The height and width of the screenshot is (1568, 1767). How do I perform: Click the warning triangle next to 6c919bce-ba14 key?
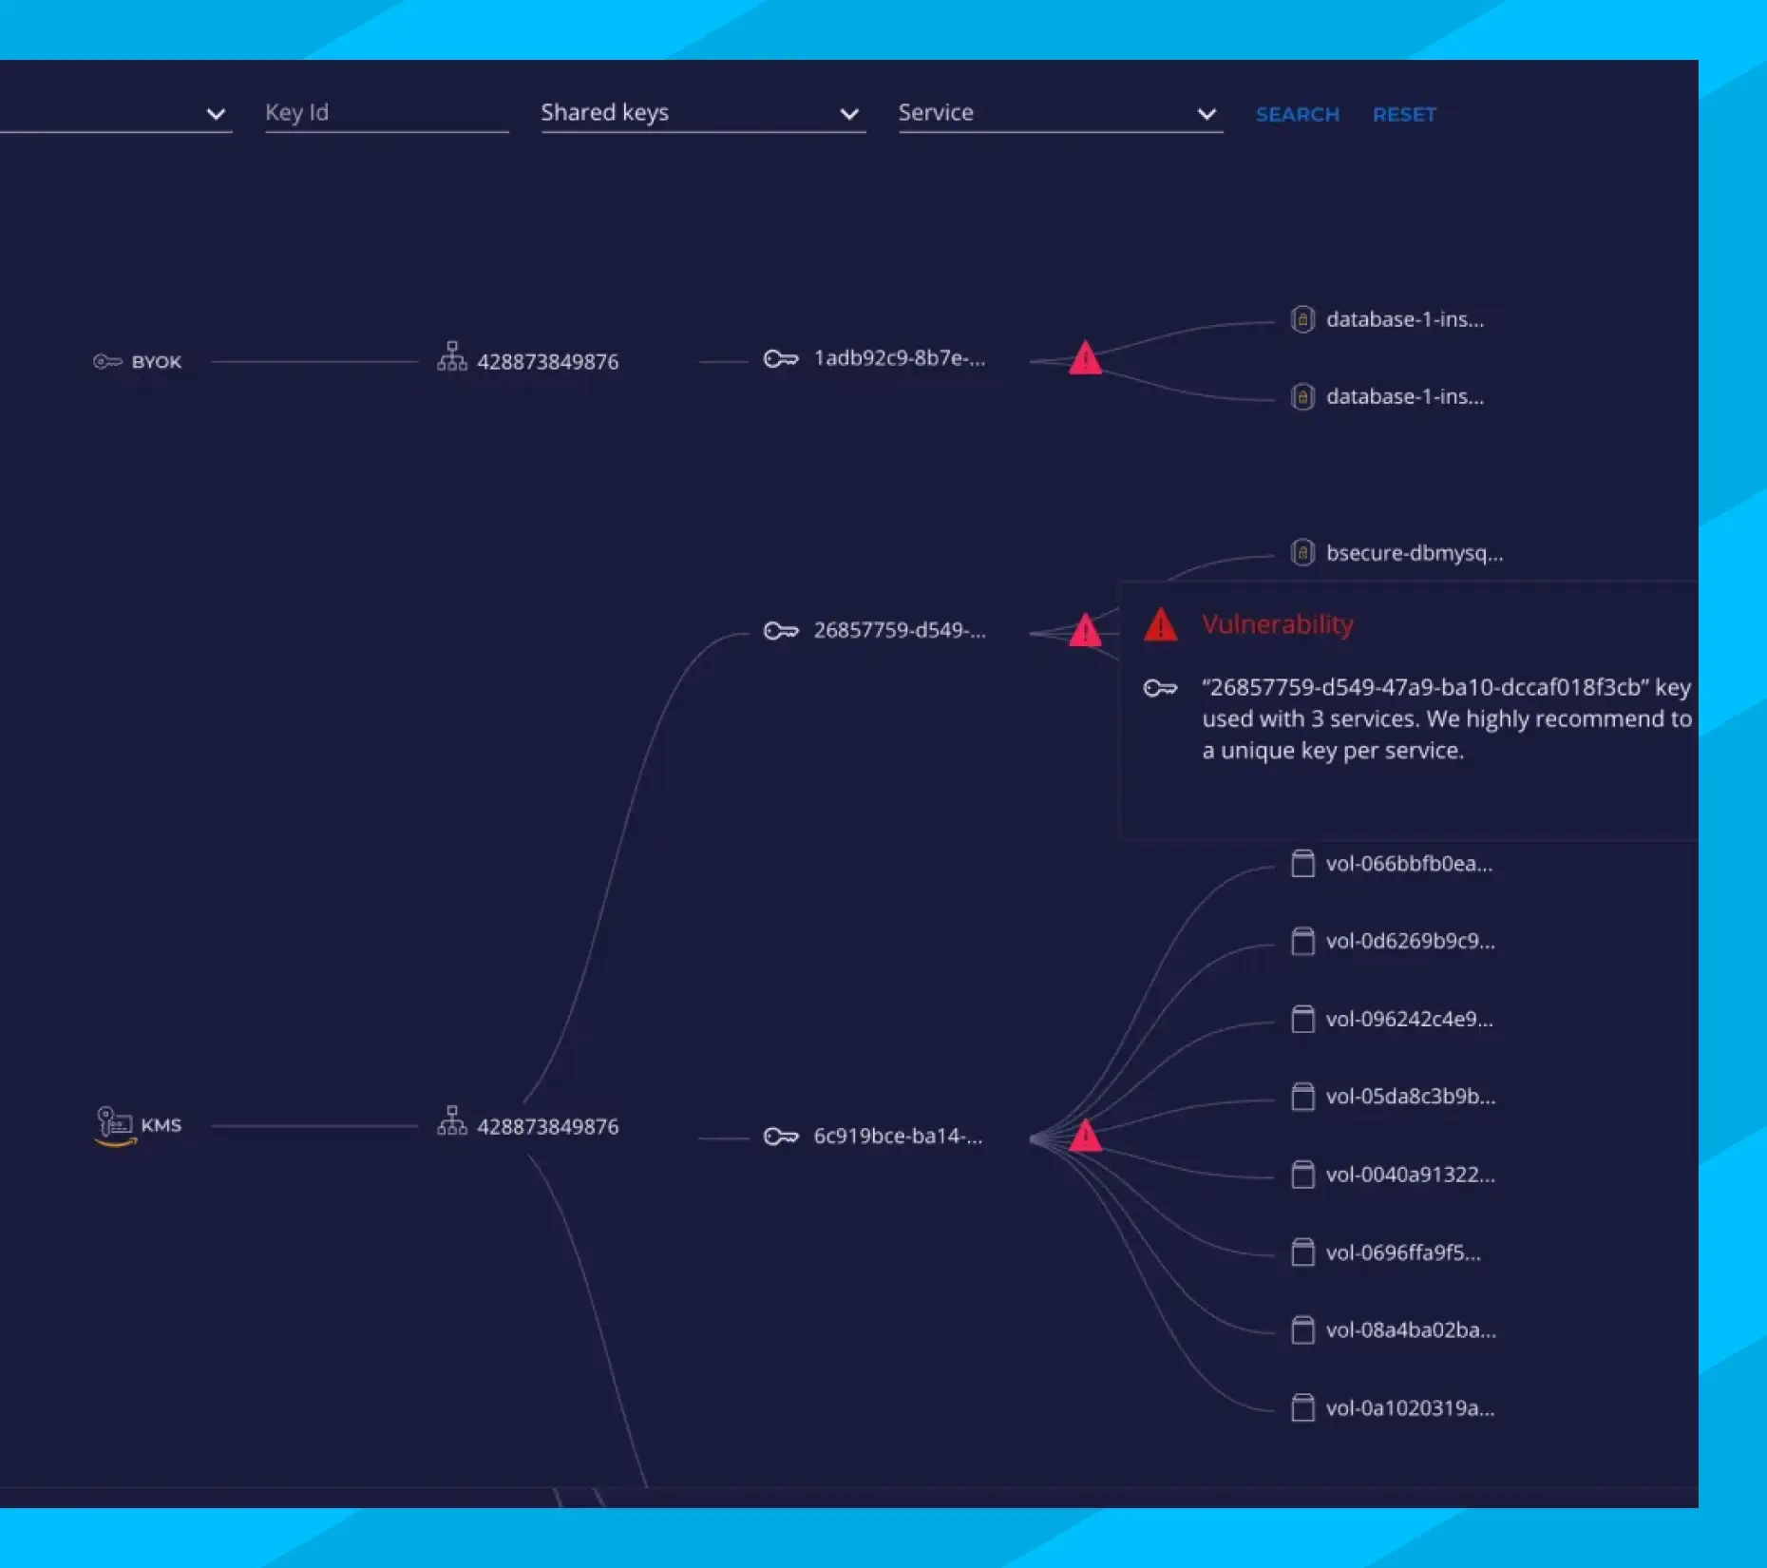tap(1085, 1136)
